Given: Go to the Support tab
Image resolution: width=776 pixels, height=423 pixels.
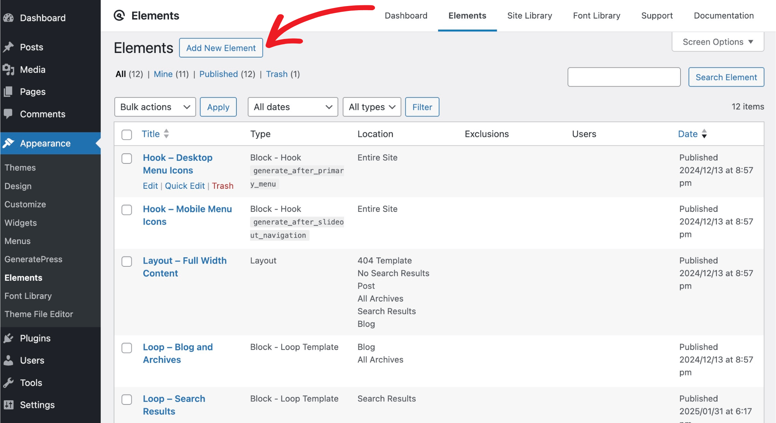Looking at the screenshot, I should (657, 16).
